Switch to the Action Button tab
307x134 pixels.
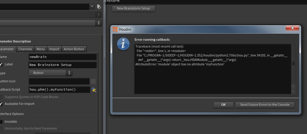coord(74,49)
